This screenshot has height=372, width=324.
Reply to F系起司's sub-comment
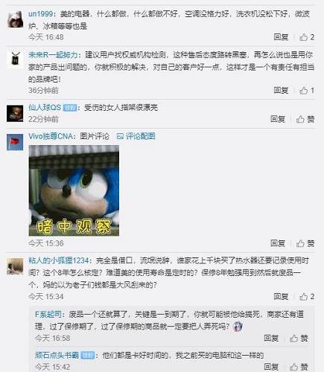coord(271,338)
